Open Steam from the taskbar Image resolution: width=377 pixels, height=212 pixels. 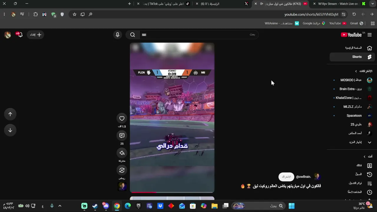pyautogui.click(x=95, y=206)
